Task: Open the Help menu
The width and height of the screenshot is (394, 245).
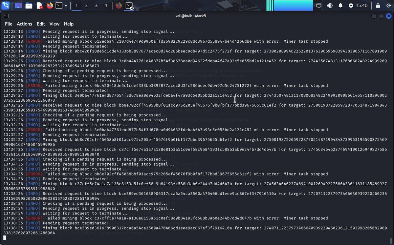Action: click(69, 24)
